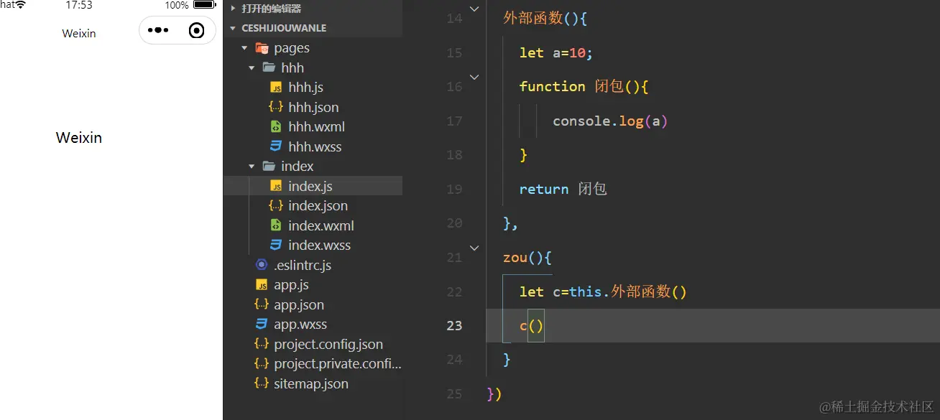
Task: Open the simulator capsule three-dots menu
Action: [x=158, y=31]
